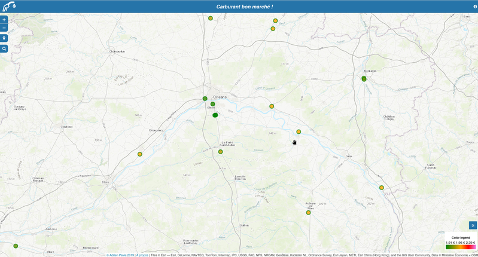Zoom out of the map
This screenshot has width=478, height=257.
click(x=4, y=27)
